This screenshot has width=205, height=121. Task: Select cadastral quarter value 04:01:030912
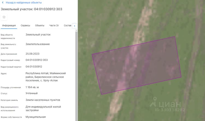tap(34, 66)
